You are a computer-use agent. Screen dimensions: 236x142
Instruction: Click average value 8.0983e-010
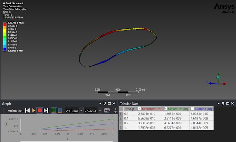click(x=202, y=114)
